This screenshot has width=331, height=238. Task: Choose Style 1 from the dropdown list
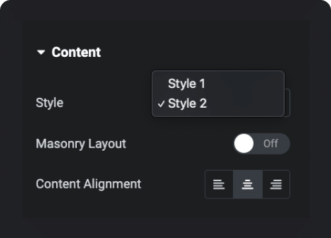pyautogui.click(x=187, y=84)
